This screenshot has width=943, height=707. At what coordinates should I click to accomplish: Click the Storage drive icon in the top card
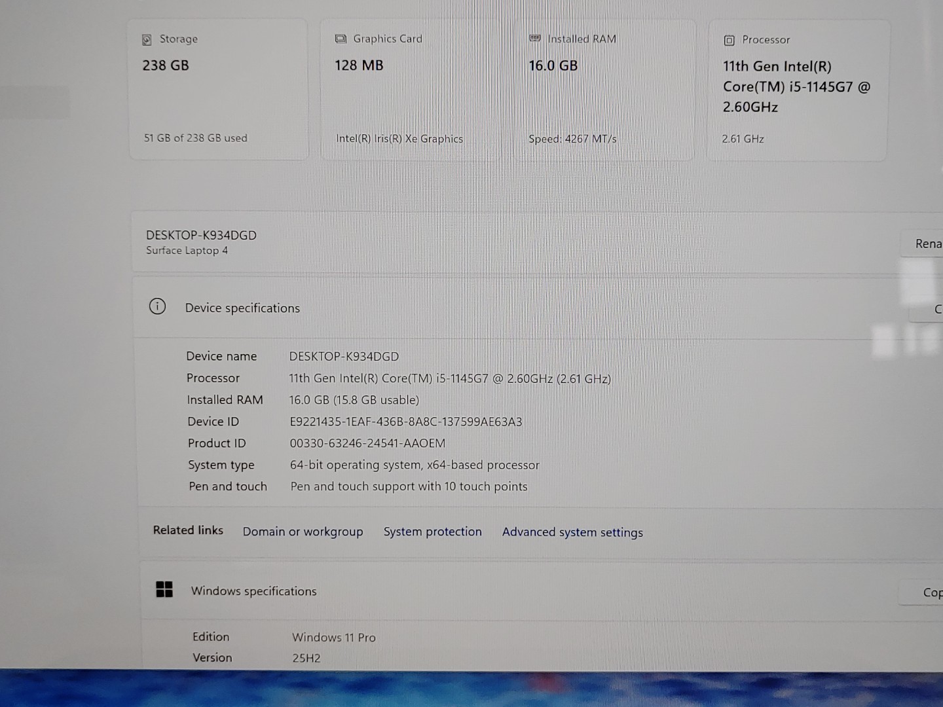(147, 40)
